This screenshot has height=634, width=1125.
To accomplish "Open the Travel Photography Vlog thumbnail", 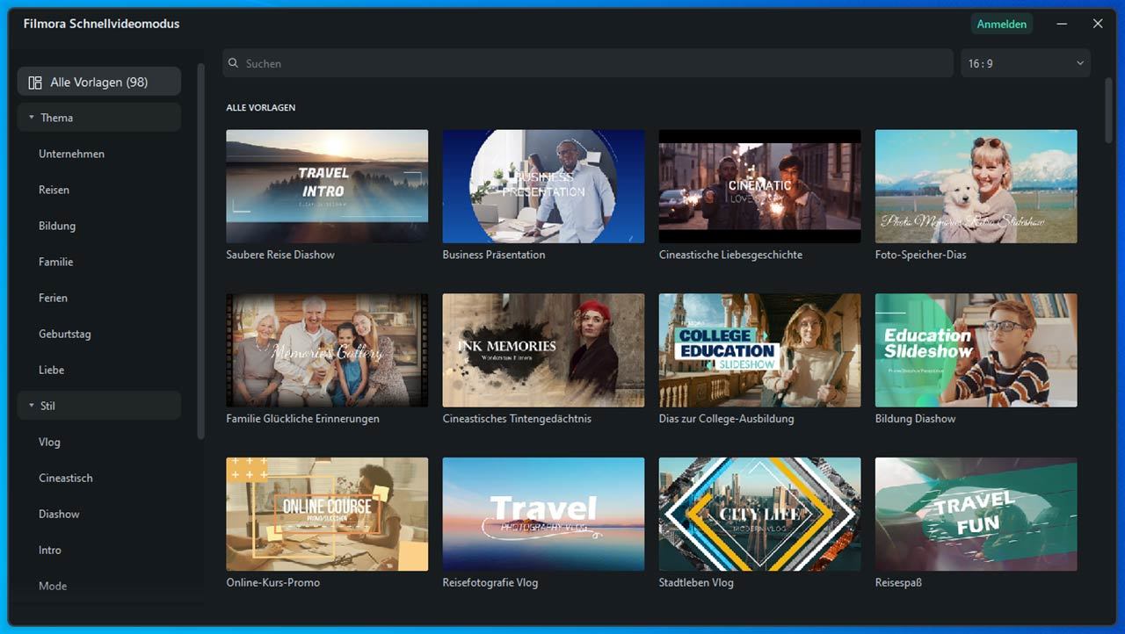I will pyautogui.click(x=543, y=514).
